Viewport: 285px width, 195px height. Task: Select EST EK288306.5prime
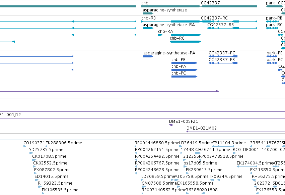(46, 146)
